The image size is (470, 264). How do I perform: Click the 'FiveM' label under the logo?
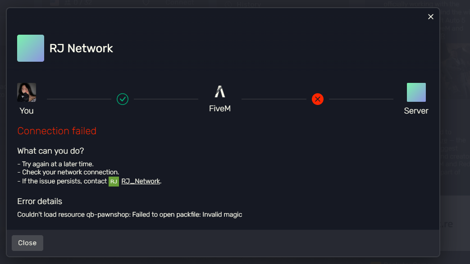pyautogui.click(x=220, y=109)
